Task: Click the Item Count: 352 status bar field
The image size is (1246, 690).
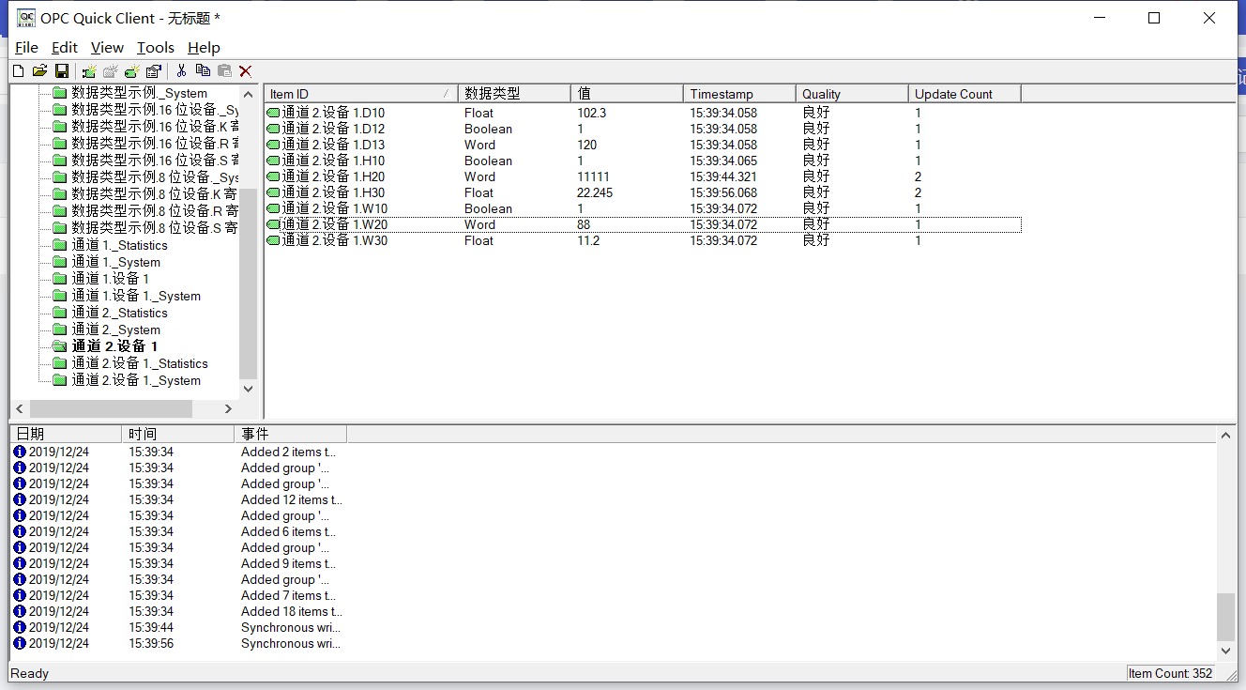Action: tap(1170, 673)
